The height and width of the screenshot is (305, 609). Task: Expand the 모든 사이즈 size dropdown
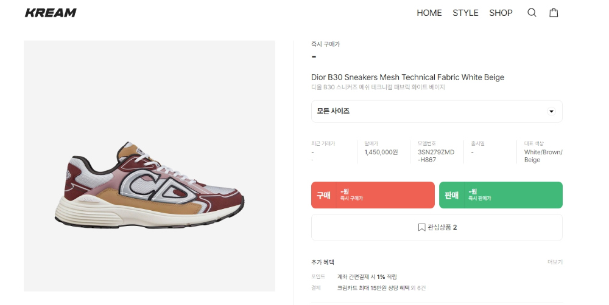click(x=437, y=111)
